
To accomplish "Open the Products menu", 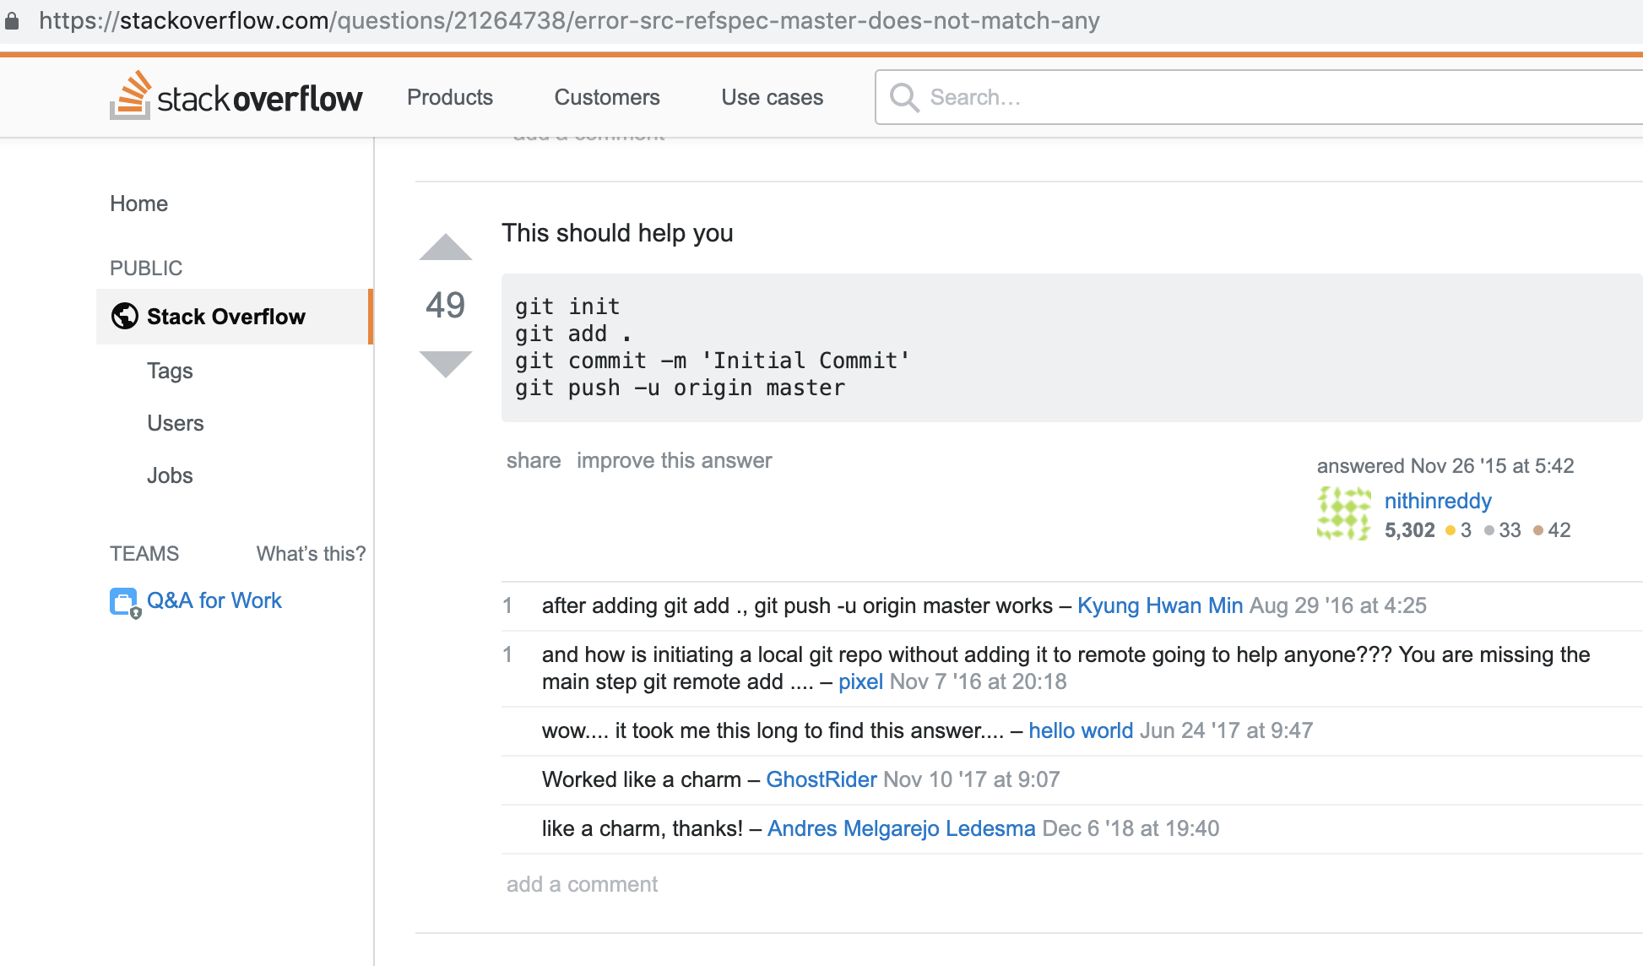I will (449, 97).
